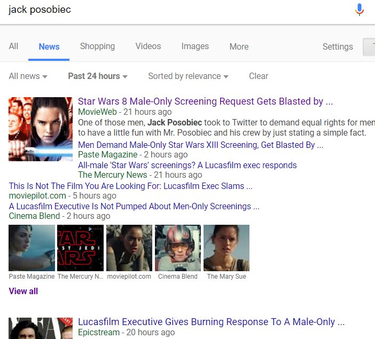The width and height of the screenshot is (375, 339).
Task: Click the microphone voice search icon
Action: [x=359, y=10]
